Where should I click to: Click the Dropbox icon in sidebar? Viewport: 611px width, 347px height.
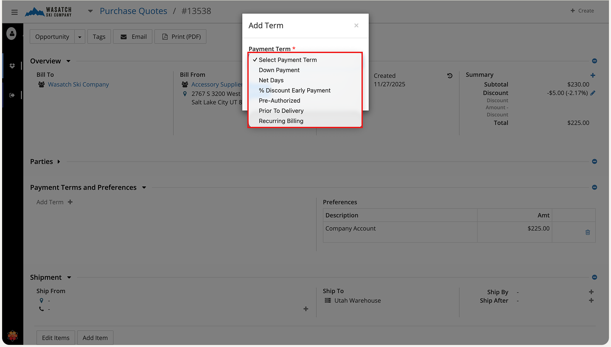pyautogui.click(x=12, y=66)
